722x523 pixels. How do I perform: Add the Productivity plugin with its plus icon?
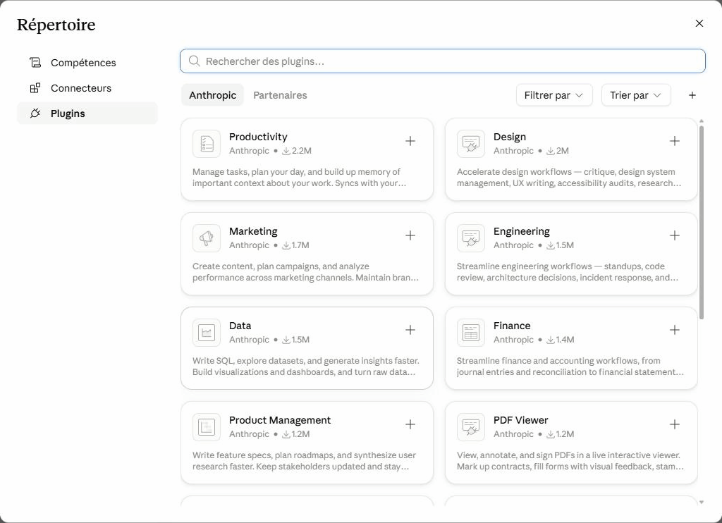(410, 141)
